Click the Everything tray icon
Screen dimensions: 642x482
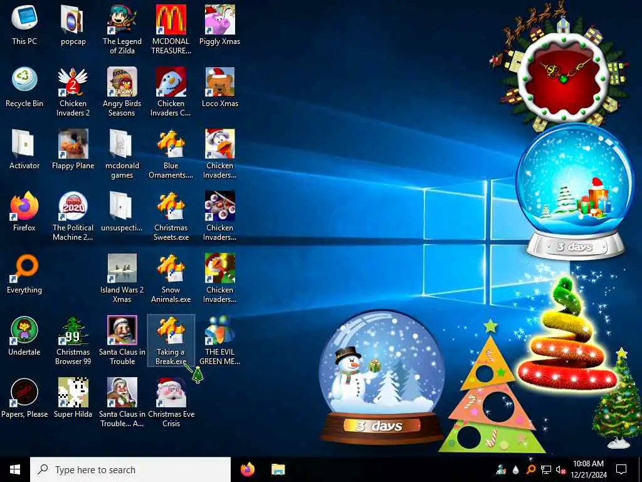pos(530,469)
